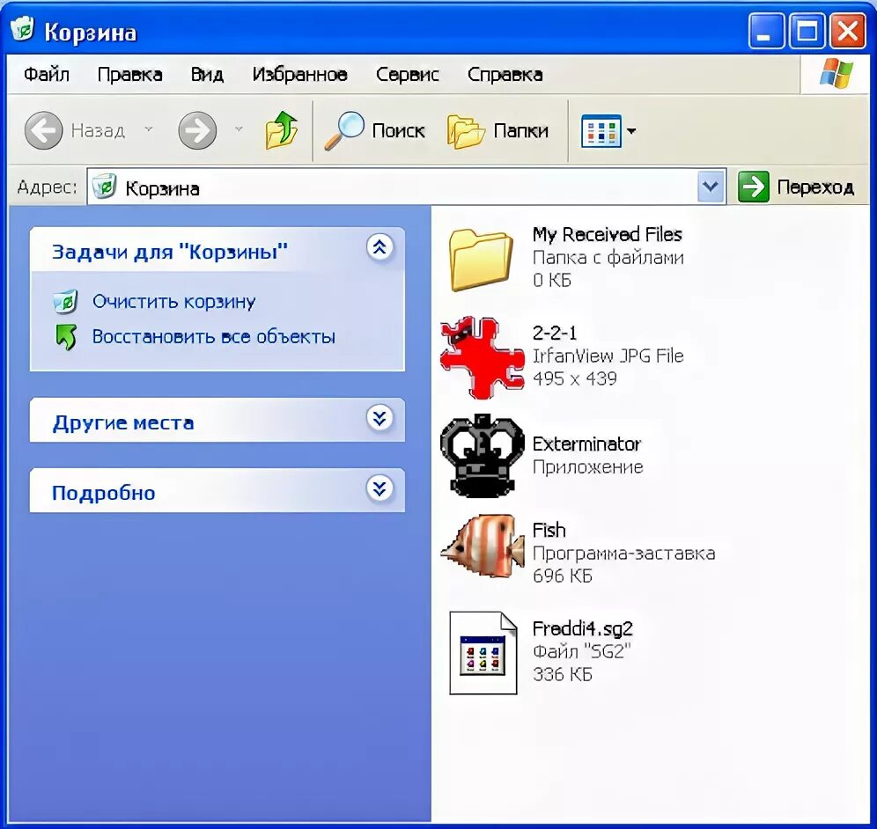The height and width of the screenshot is (829, 877).
Task: Click the Задачи для "Корзины" header text
Action: (169, 252)
